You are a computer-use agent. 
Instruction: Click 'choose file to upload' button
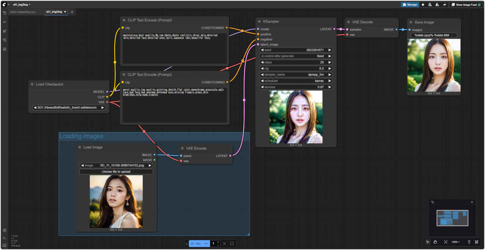[116, 172]
